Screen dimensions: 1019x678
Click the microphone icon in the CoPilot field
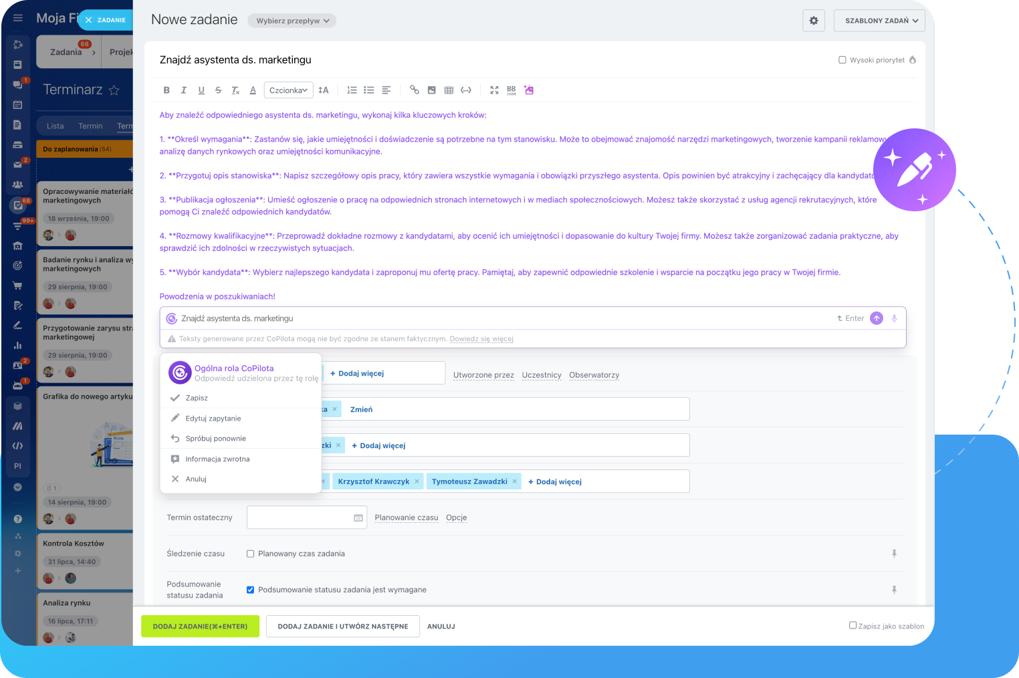tap(894, 318)
